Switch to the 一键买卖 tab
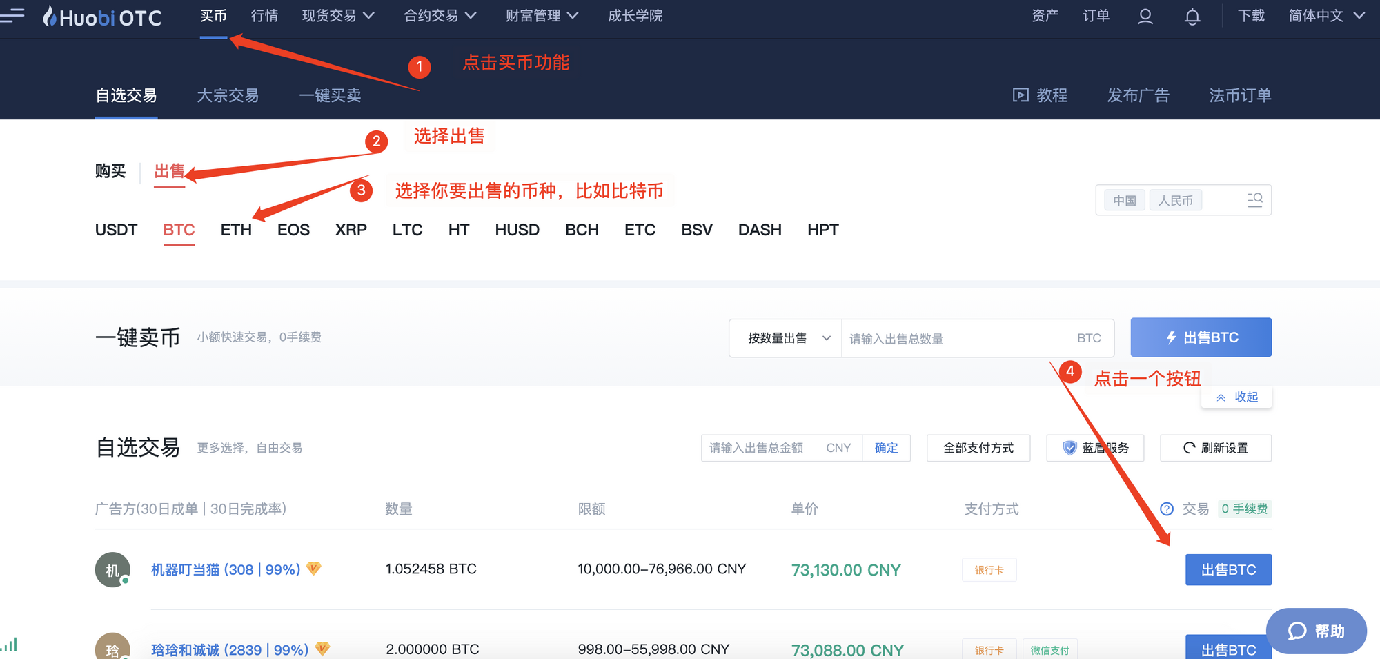1380x659 pixels. (330, 95)
